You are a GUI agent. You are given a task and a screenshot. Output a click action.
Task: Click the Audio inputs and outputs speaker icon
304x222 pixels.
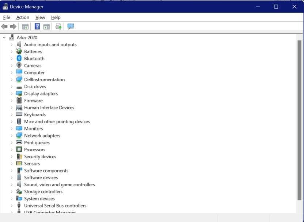click(x=19, y=44)
